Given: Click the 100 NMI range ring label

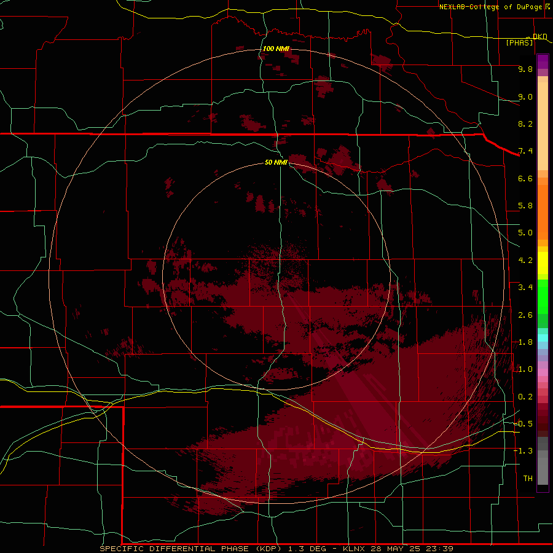Looking at the screenshot, I should [x=276, y=49].
